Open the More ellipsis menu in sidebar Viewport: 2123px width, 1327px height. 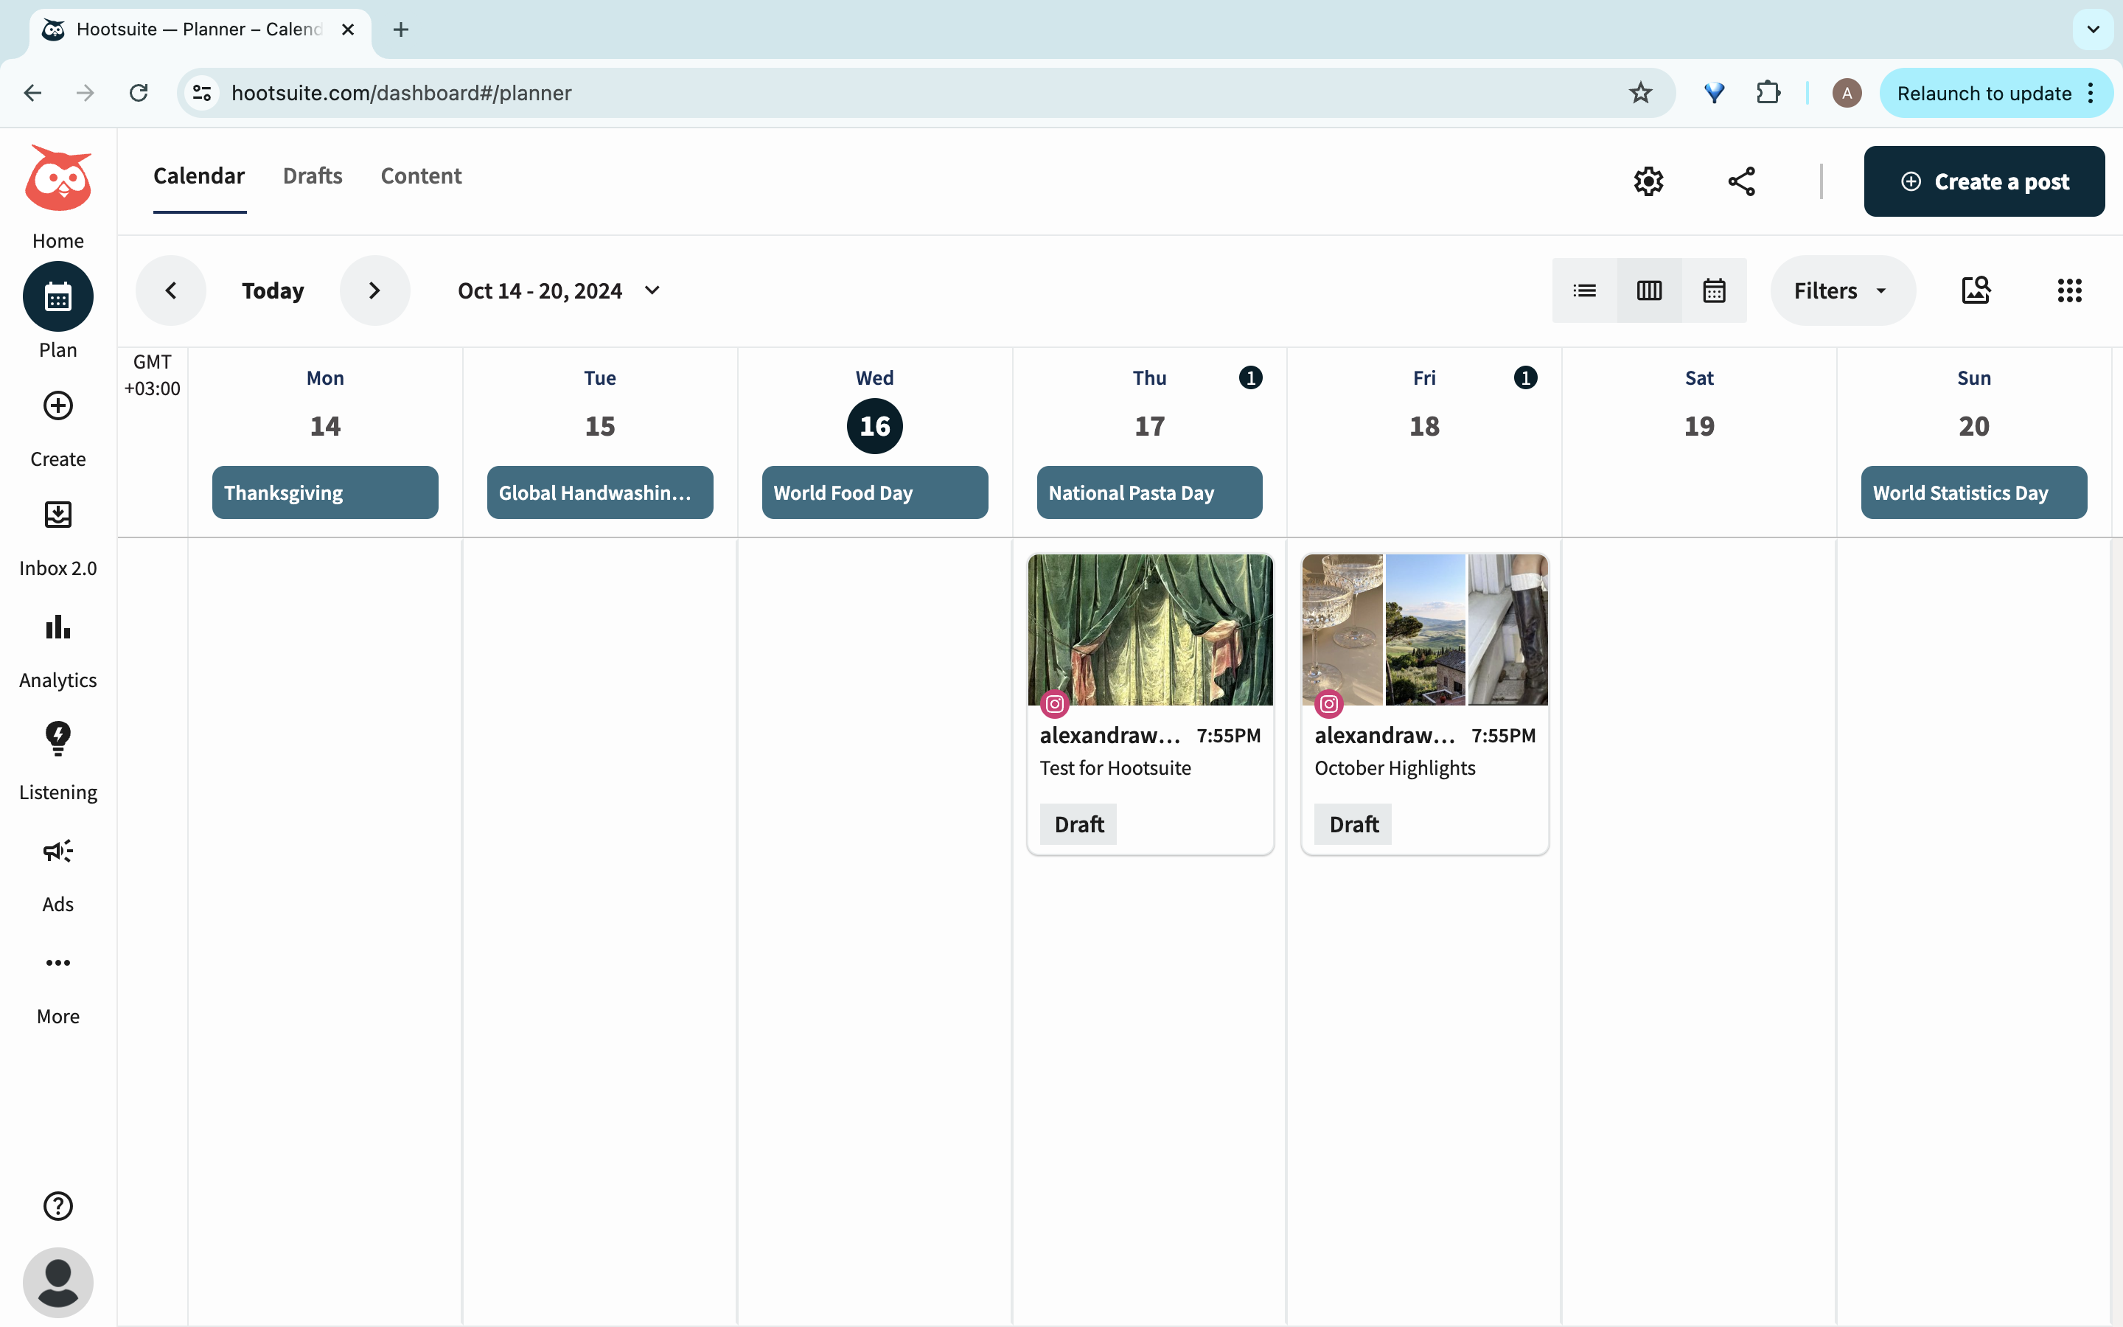58,963
